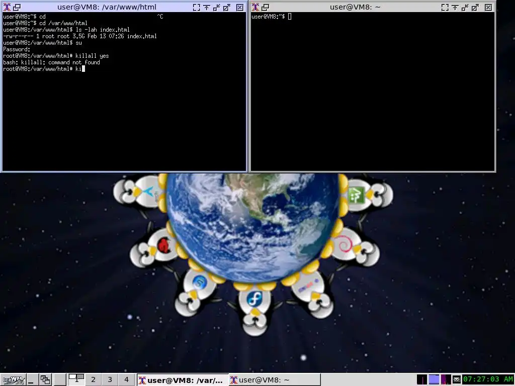515x386 pixels.
Task: Activate the user@VM8: ~ taskbar entry
Action: pos(274,380)
